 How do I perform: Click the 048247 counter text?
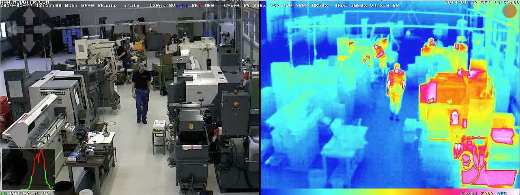(x=19, y=193)
